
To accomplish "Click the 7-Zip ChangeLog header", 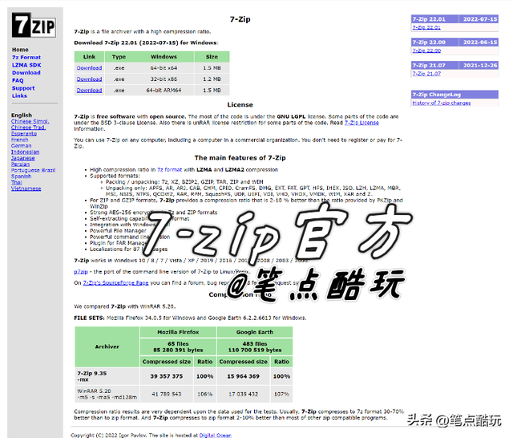I will point(454,95).
